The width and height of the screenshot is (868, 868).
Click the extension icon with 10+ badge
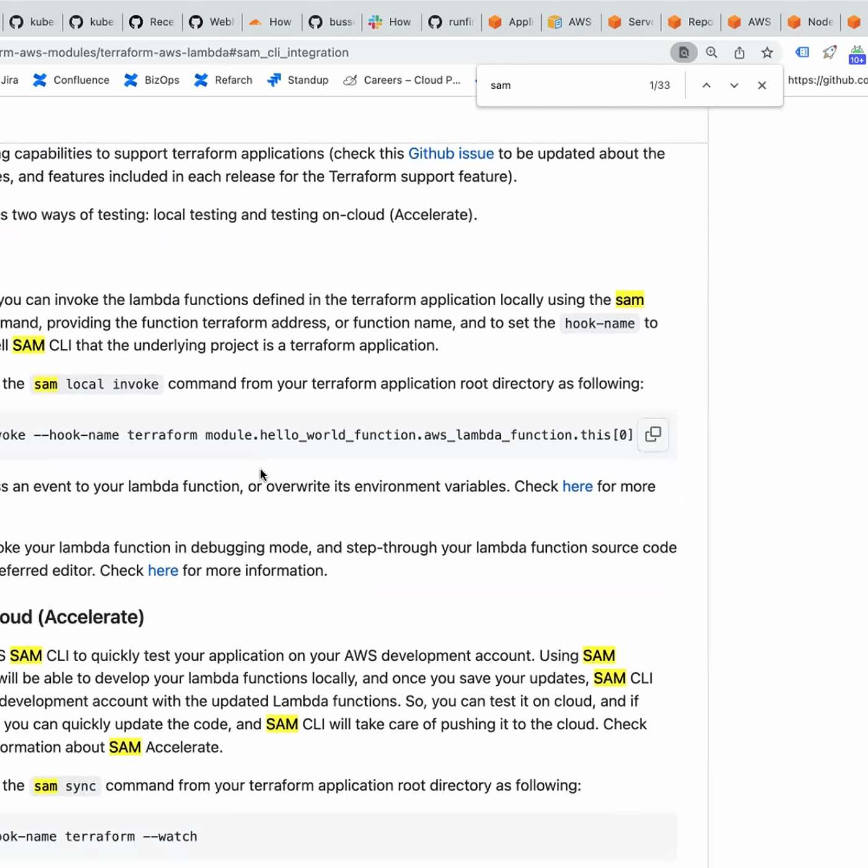pyautogui.click(x=857, y=54)
